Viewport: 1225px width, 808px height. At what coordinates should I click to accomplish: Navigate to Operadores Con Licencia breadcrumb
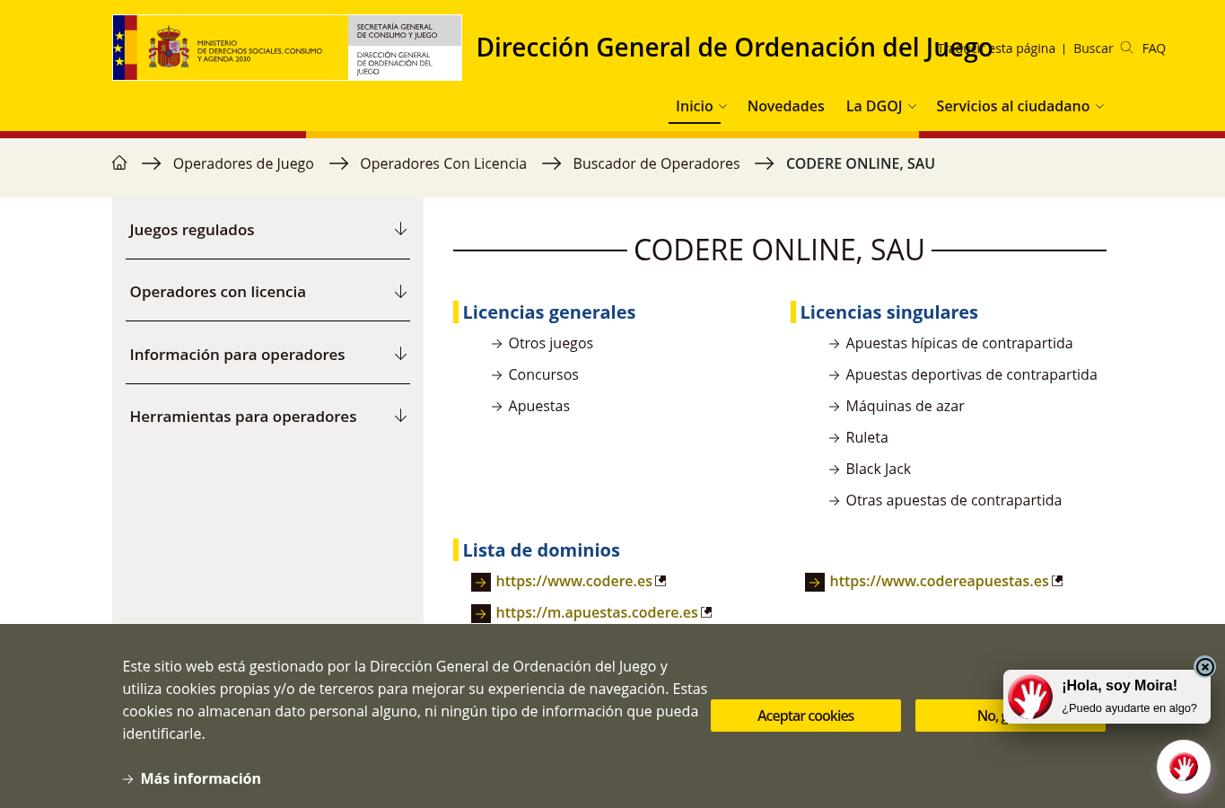pyautogui.click(x=443, y=163)
